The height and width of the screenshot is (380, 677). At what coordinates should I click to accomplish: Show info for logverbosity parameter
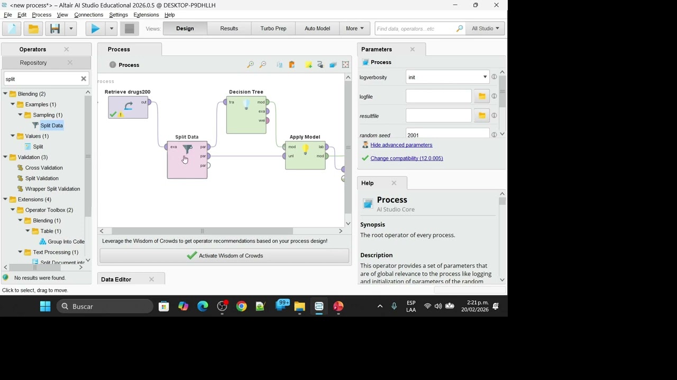click(494, 77)
